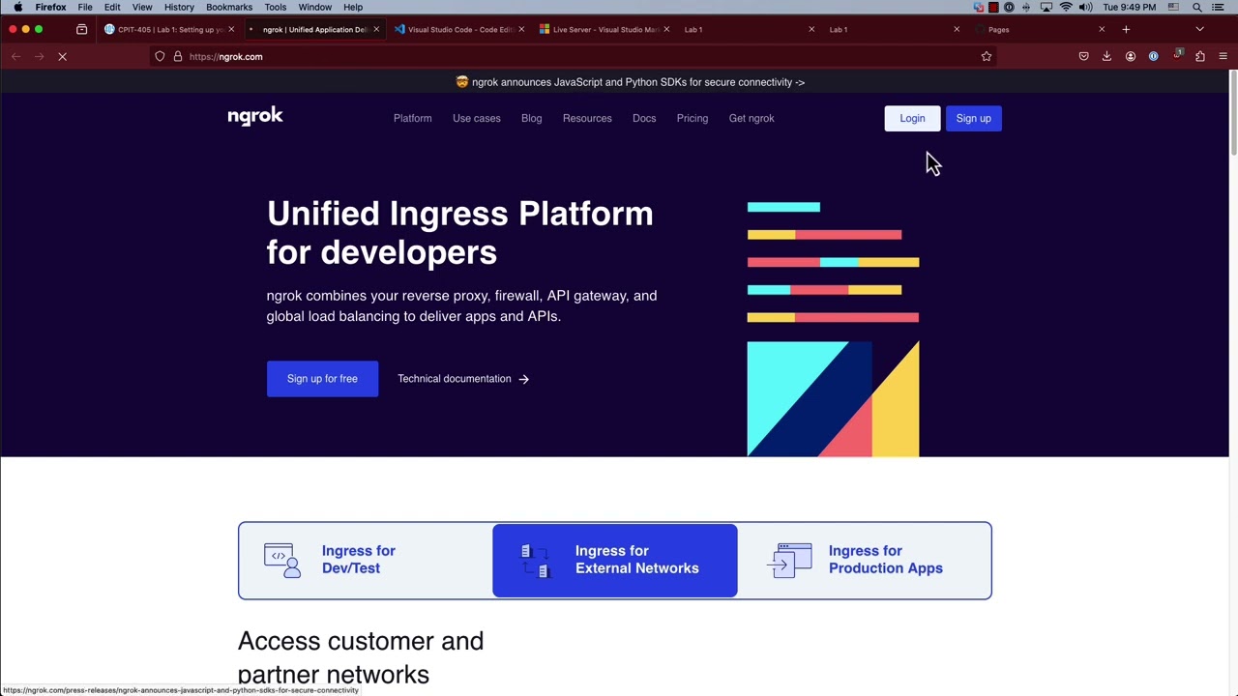Viewport: 1238px width, 696px height.
Task: Click the Firefox View icon left of tabs
Action: (81, 30)
